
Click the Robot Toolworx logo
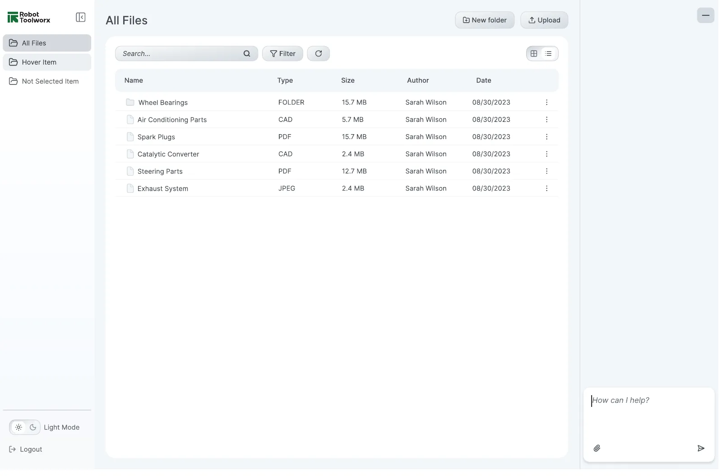(x=29, y=17)
